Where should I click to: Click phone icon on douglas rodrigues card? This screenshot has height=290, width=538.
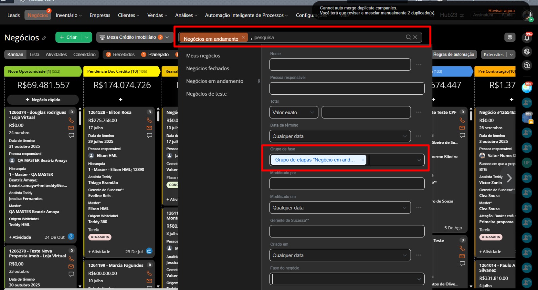[71, 120]
